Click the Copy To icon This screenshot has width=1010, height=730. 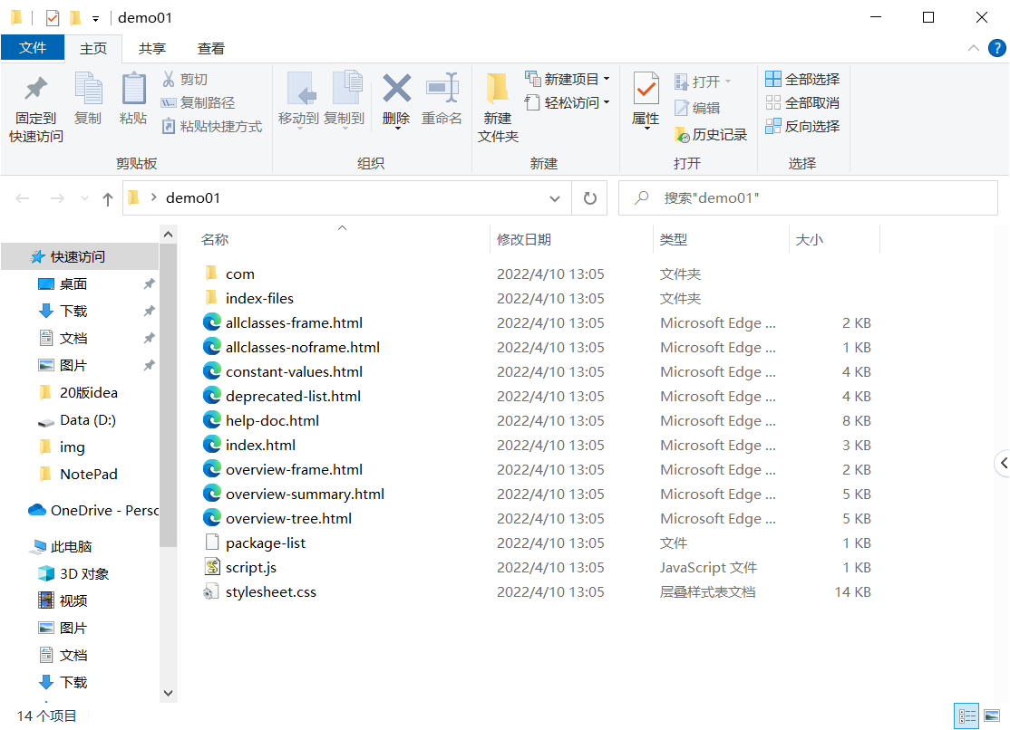[x=346, y=88]
